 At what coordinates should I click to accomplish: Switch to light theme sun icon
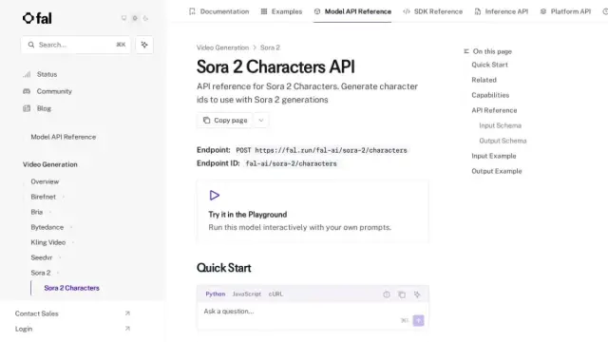coord(135,18)
